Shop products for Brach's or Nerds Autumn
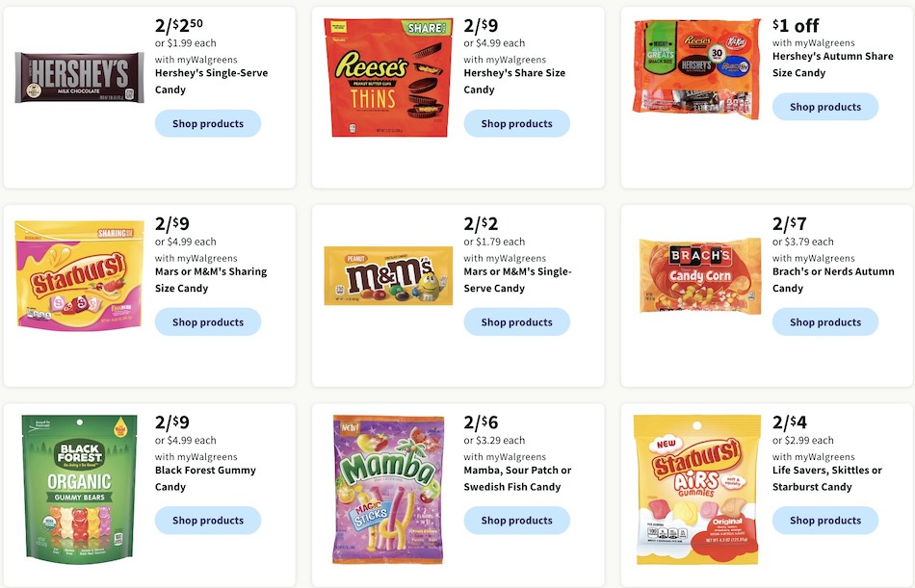The width and height of the screenshot is (915, 588). pos(825,322)
